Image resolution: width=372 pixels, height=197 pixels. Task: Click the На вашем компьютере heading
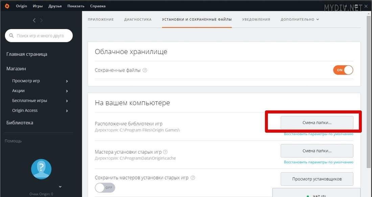[x=132, y=103]
